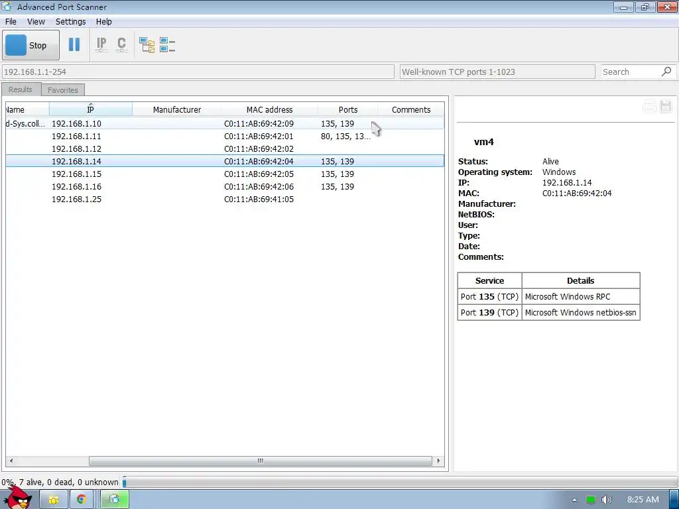Open the File menu
This screenshot has width=679, height=509.
(x=11, y=22)
